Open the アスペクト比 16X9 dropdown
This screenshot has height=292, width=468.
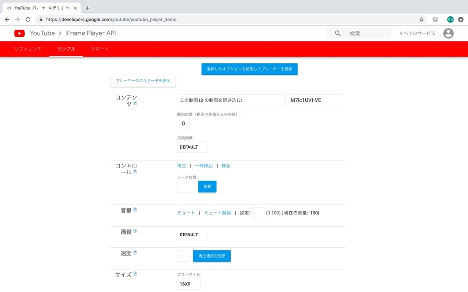tap(188, 284)
